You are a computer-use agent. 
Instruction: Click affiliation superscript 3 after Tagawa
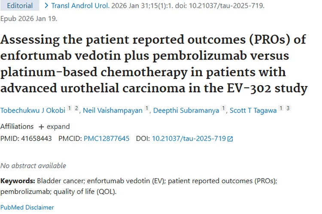pos(288,108)
